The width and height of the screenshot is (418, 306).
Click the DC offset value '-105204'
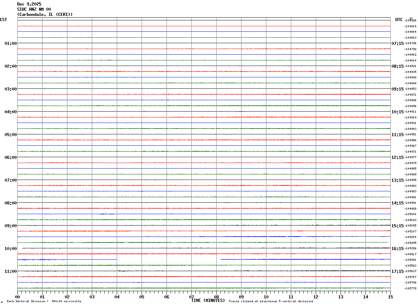tap(410, 237)
